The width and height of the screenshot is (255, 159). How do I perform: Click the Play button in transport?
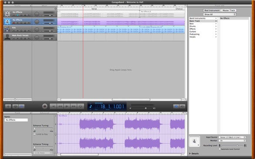tap(67, 106)
